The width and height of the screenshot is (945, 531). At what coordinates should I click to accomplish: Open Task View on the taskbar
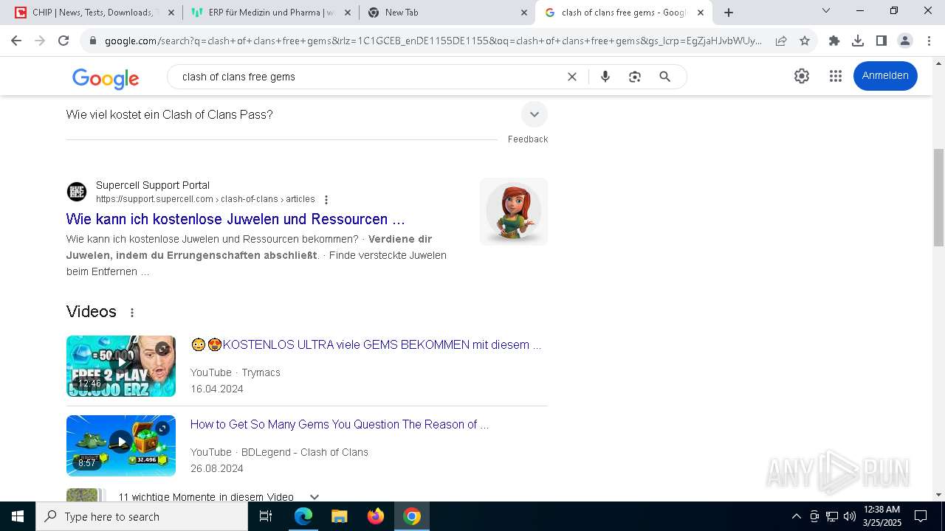(x=266, y=516)
